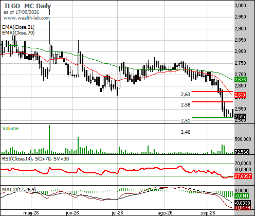Select the RSI(Close,14) indicator label

17,159
